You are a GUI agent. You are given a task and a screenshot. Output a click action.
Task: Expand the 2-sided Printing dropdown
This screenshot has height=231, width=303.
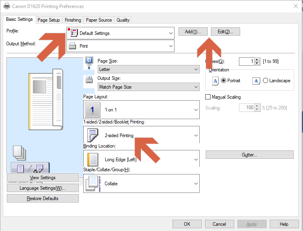pyautogui.click(x=141, y=136)
